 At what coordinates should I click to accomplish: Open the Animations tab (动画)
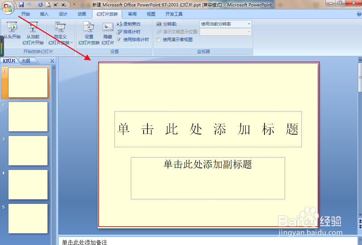(x=82, y=14)
